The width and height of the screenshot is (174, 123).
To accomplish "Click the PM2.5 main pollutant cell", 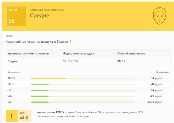I will pyautogui.click(x=121, y=61).
